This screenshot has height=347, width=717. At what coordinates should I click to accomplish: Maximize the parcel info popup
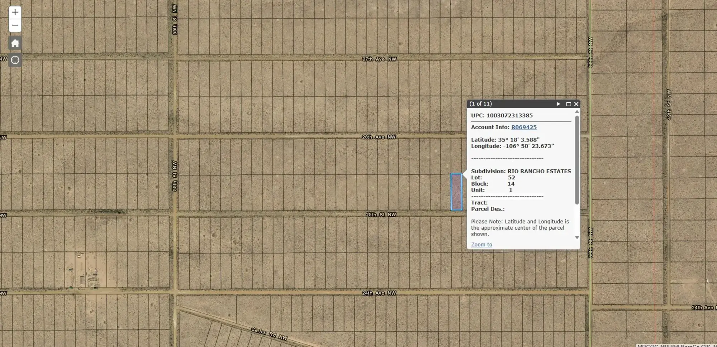568,104
